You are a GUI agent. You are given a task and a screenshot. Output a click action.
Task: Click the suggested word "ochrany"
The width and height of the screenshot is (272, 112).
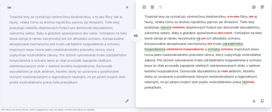point(214,49)
